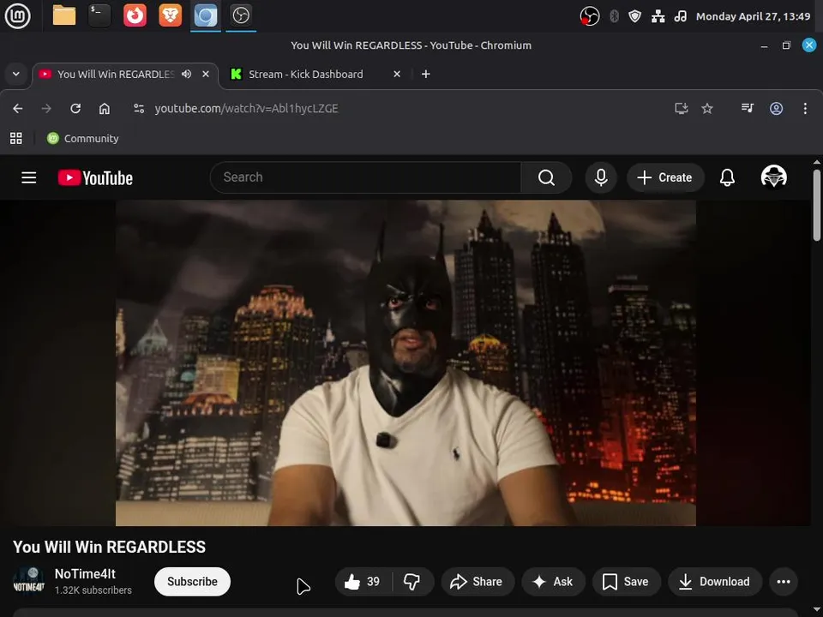Open the NoTime4It channel name link

point(85,574)
